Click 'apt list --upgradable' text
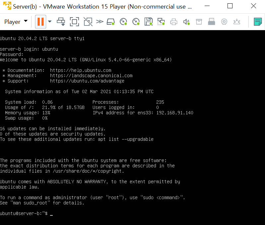 pyautogui.click(x=126, y=139)
